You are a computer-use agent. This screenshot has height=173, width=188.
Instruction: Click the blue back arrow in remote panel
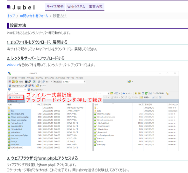coord(124,93)
